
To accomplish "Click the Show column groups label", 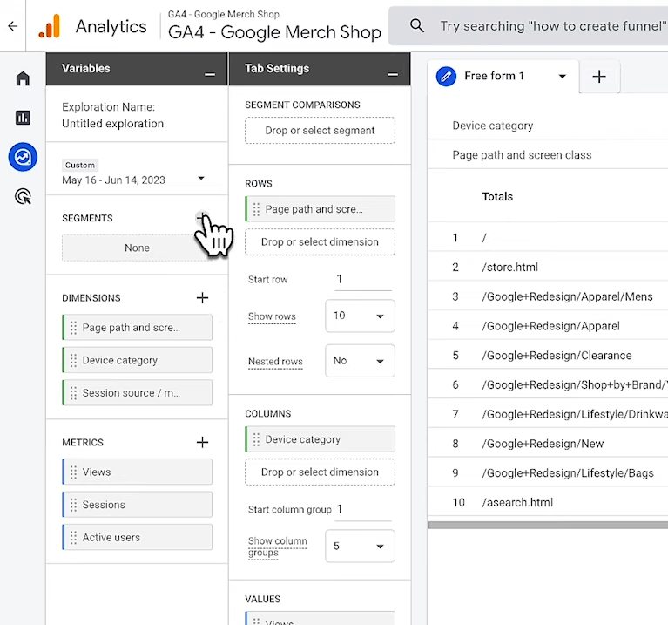I will click(277, 547).
